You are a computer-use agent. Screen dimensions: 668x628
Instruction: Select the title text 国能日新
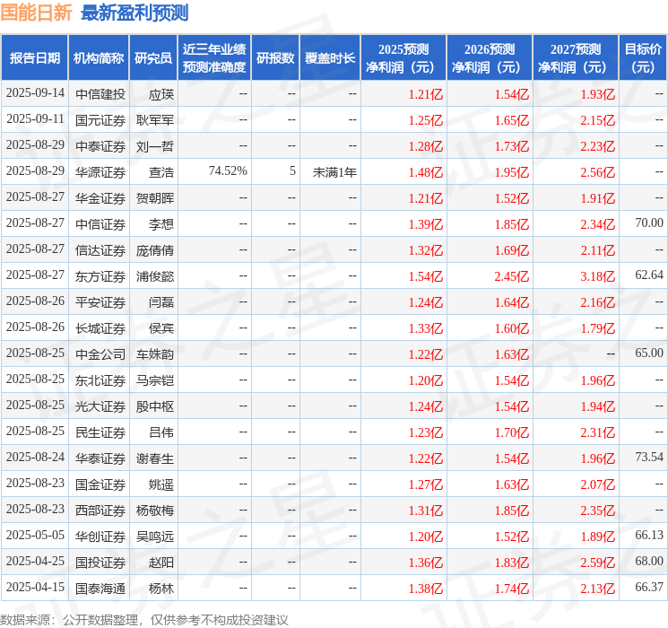[x=36, y=13]
